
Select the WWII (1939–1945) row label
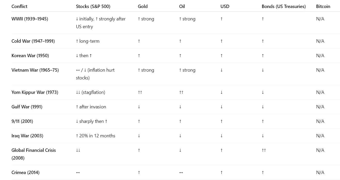(30, 19)
